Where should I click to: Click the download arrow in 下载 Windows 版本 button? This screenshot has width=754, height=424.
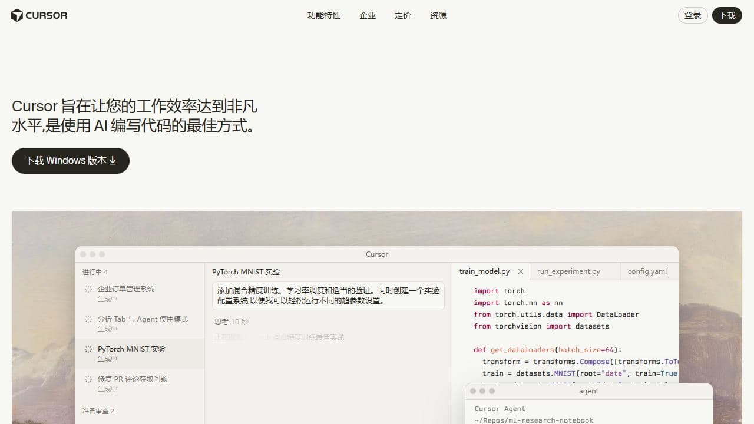point(113,160)
